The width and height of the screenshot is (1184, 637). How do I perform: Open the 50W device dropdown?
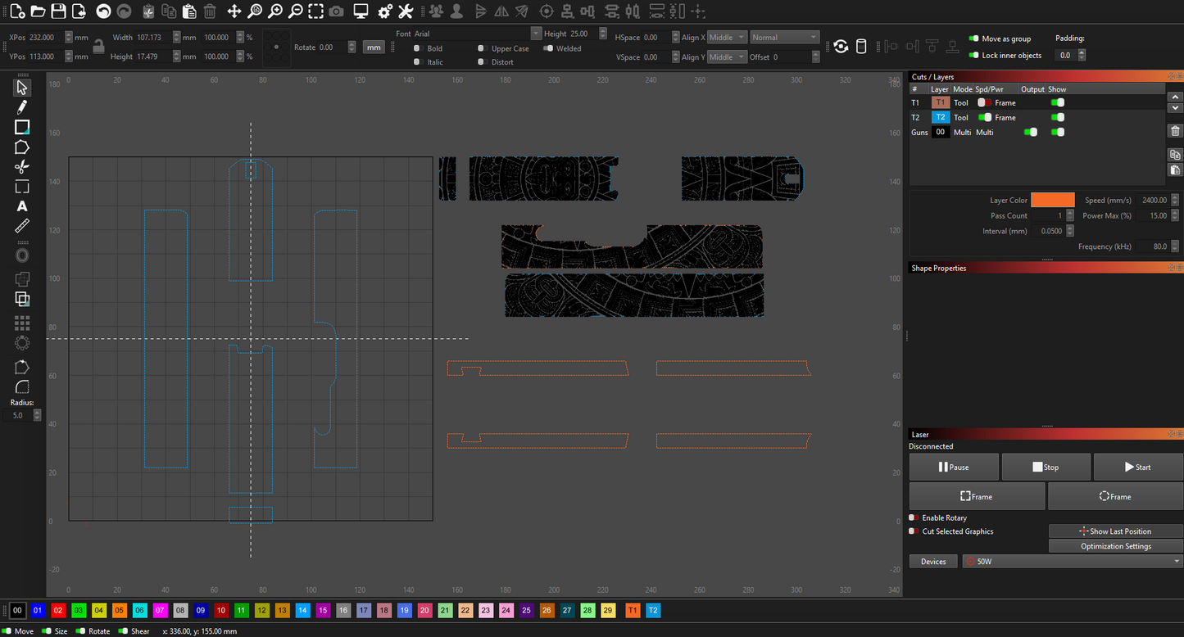coord(1073,561)
